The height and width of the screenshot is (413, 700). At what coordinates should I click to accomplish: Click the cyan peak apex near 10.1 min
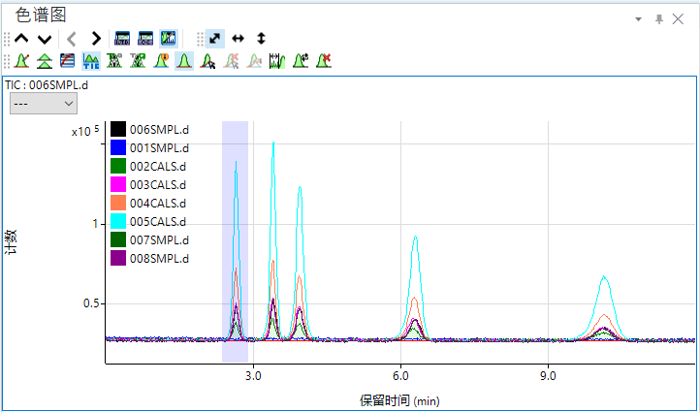pos(604,277)
